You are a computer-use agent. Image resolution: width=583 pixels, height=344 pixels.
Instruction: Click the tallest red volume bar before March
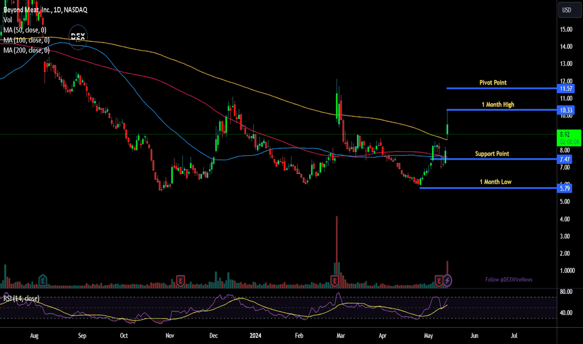(x=337, y=252)
